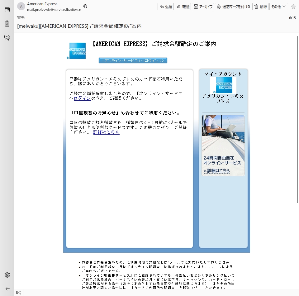Open the Chat icon in sidebar

tap(7, 38)
